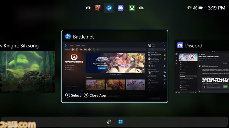Click GAMES tab in Battle.net preview
229x128 pixels.
(78, 45)
